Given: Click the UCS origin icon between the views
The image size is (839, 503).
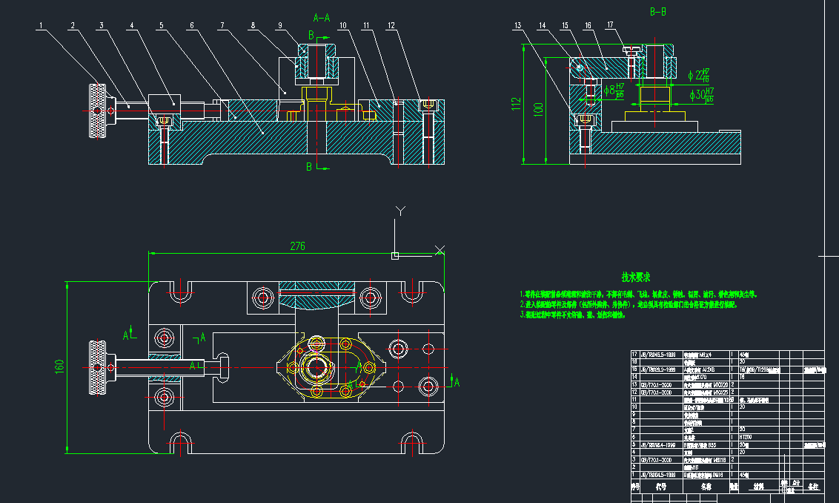Looking at the screenshot, I should [395, 256].
